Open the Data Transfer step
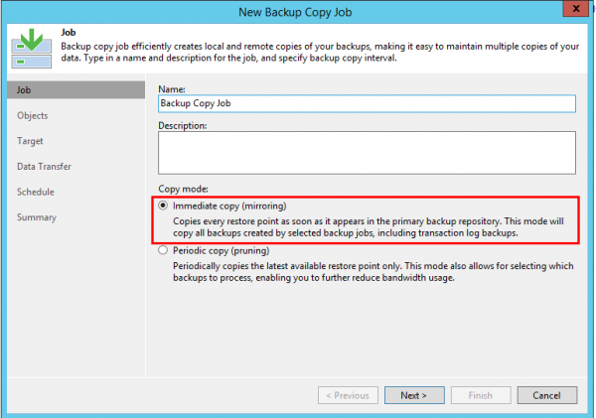Screen dimensions: 596x418 click(x=44, y=166)
